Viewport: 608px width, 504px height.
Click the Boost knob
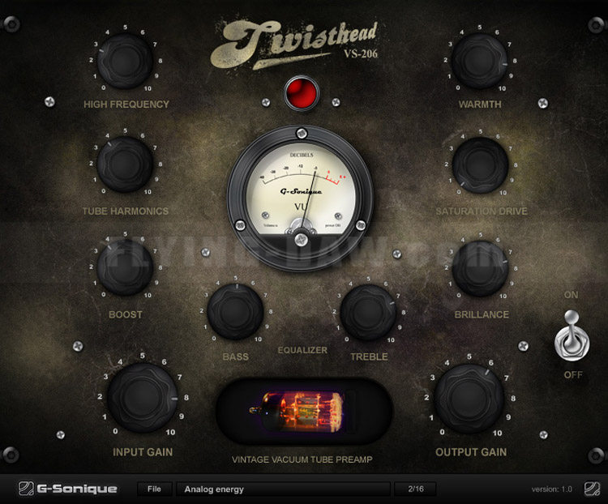[125, 267]
